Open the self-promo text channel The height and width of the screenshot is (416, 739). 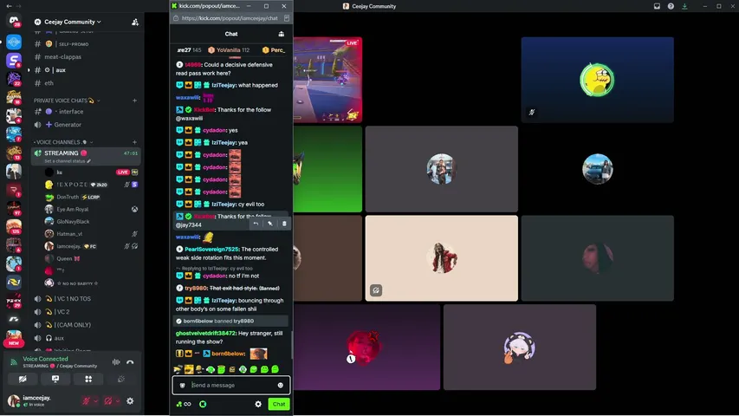point(86,44)
